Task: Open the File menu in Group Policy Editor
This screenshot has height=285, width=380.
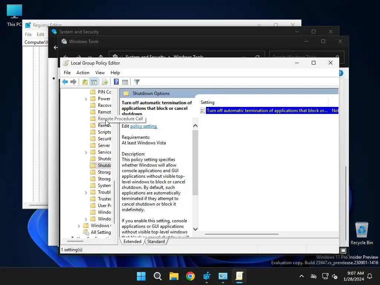Action: pos(67,73)
